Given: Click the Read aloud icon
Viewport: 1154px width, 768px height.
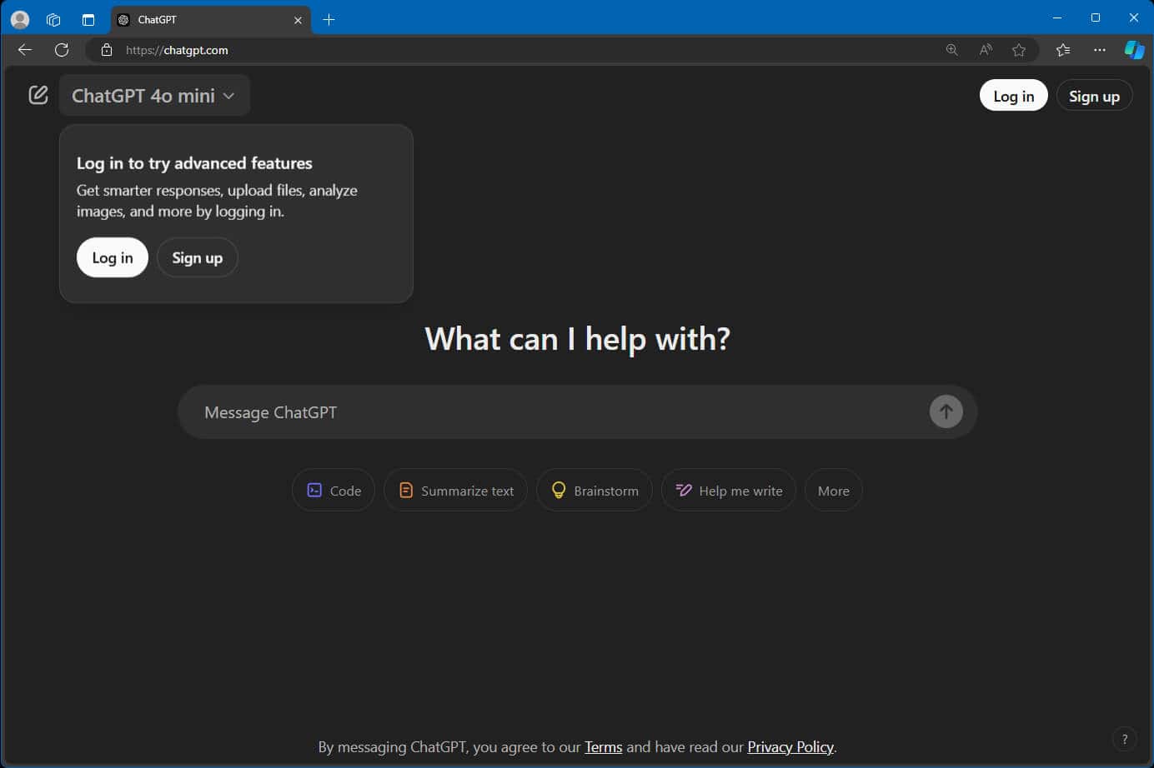Looking at the screenshot, I should click(x=986, y=50).
